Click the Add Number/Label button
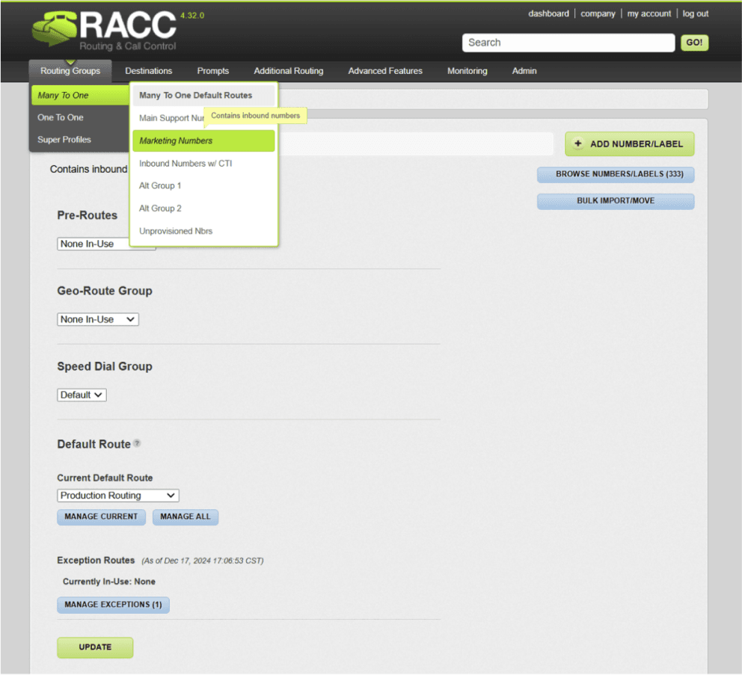 [x=629, y=144]
